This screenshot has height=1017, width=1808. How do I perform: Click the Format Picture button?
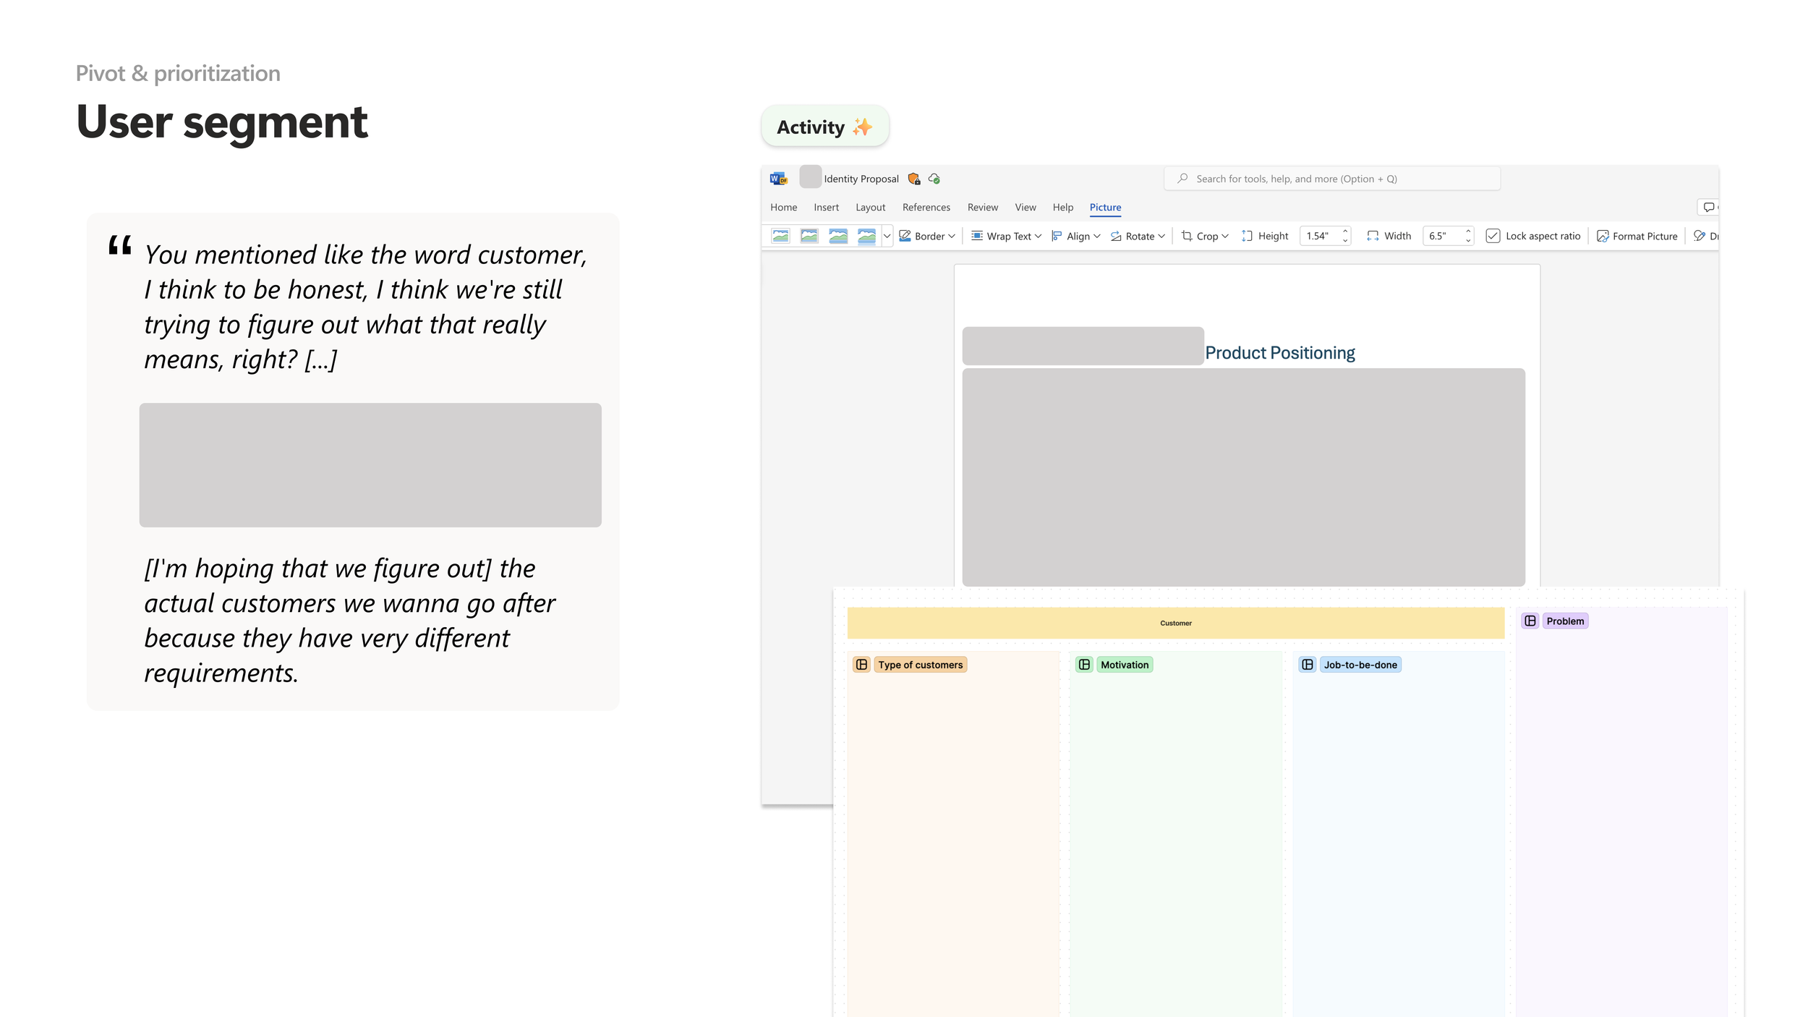[1637, 236]
